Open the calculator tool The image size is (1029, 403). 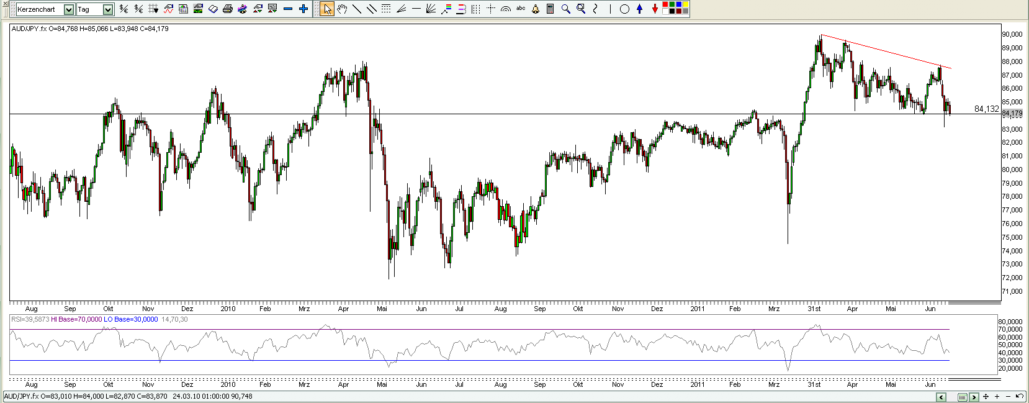tap(550, 9)
